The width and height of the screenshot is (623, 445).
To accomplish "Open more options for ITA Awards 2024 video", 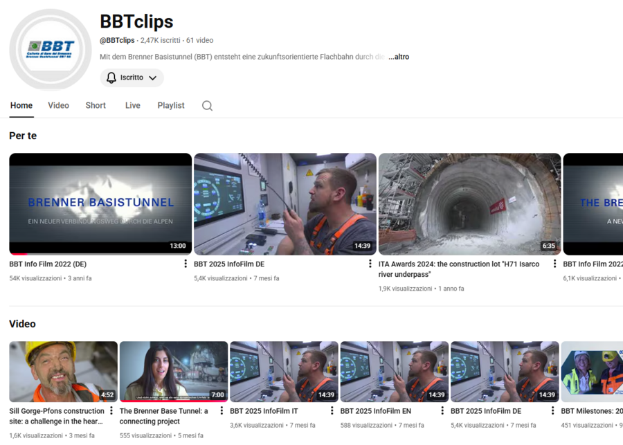I will pos(554,264).
